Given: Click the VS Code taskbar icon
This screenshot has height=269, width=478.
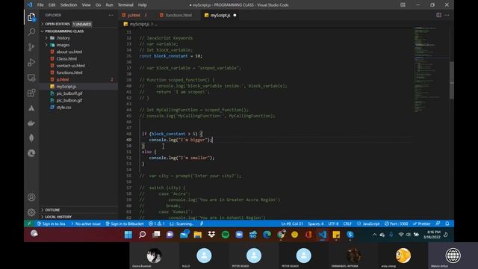Looking at the screenshot, I should 322,235.
